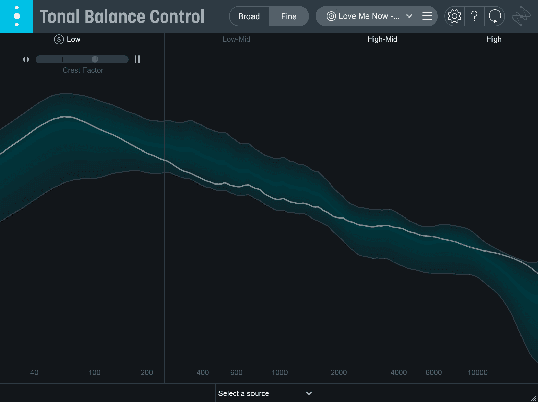
Task: Click the 40 frequency axis label
Action: [x=34, y=372]
